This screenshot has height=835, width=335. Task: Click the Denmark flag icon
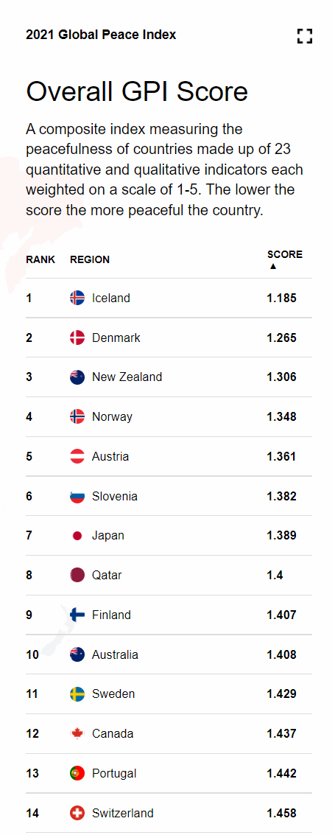point(77,338)
